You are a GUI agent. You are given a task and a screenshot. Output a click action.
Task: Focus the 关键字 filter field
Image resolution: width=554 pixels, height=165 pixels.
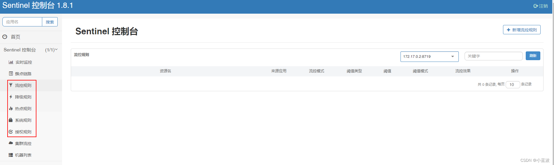[493, 56]
